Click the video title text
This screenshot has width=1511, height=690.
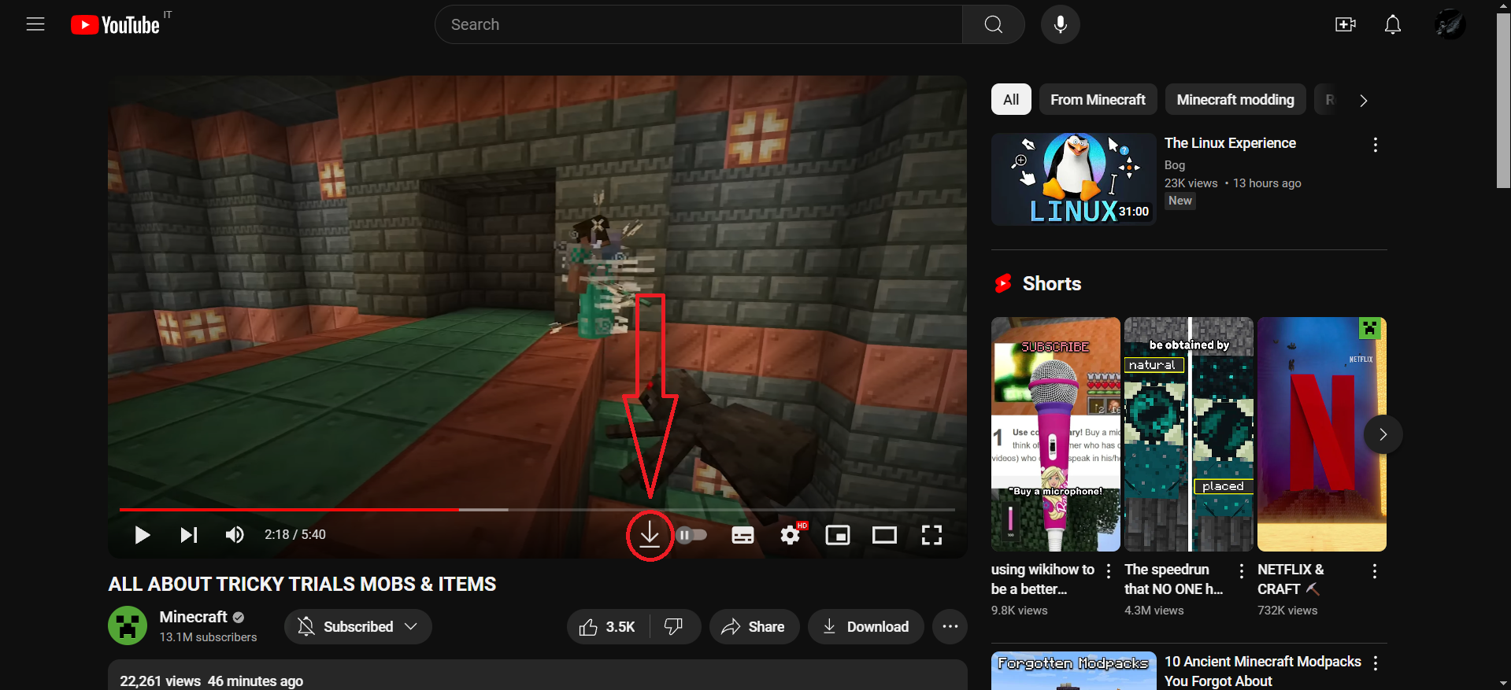coord(302,584)
